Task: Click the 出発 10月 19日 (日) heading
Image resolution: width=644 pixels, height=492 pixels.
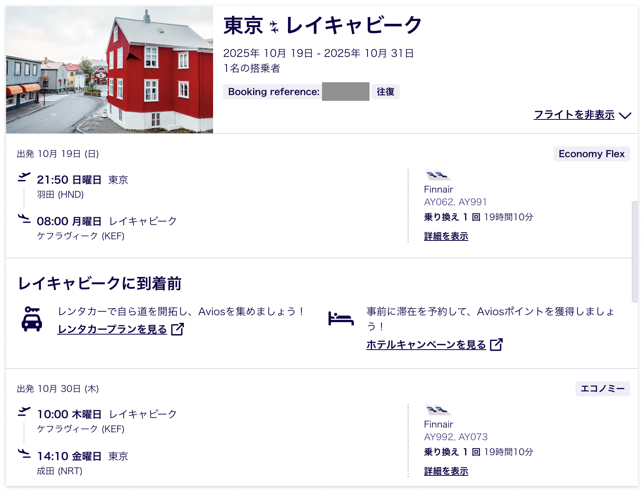Action: (58, 154)
